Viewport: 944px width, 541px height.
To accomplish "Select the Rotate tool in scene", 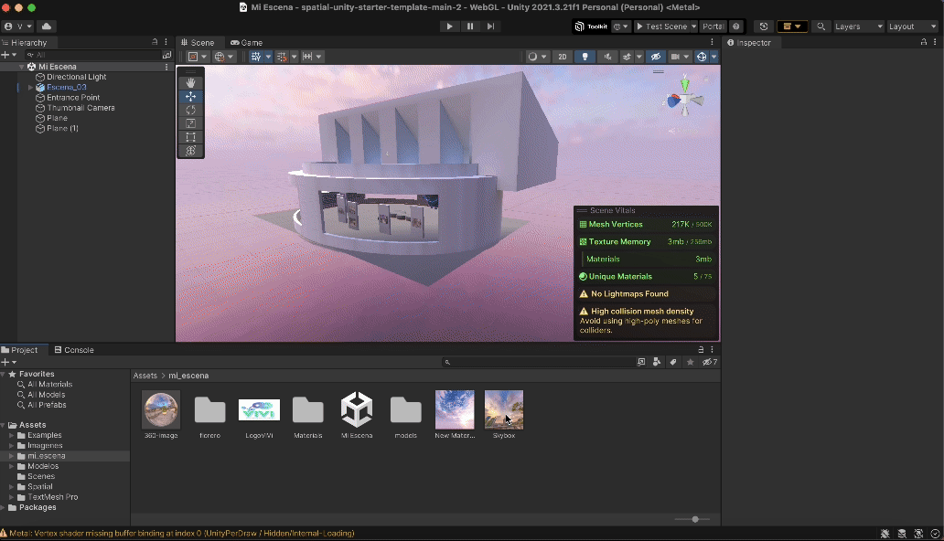I will click(190, 110).
